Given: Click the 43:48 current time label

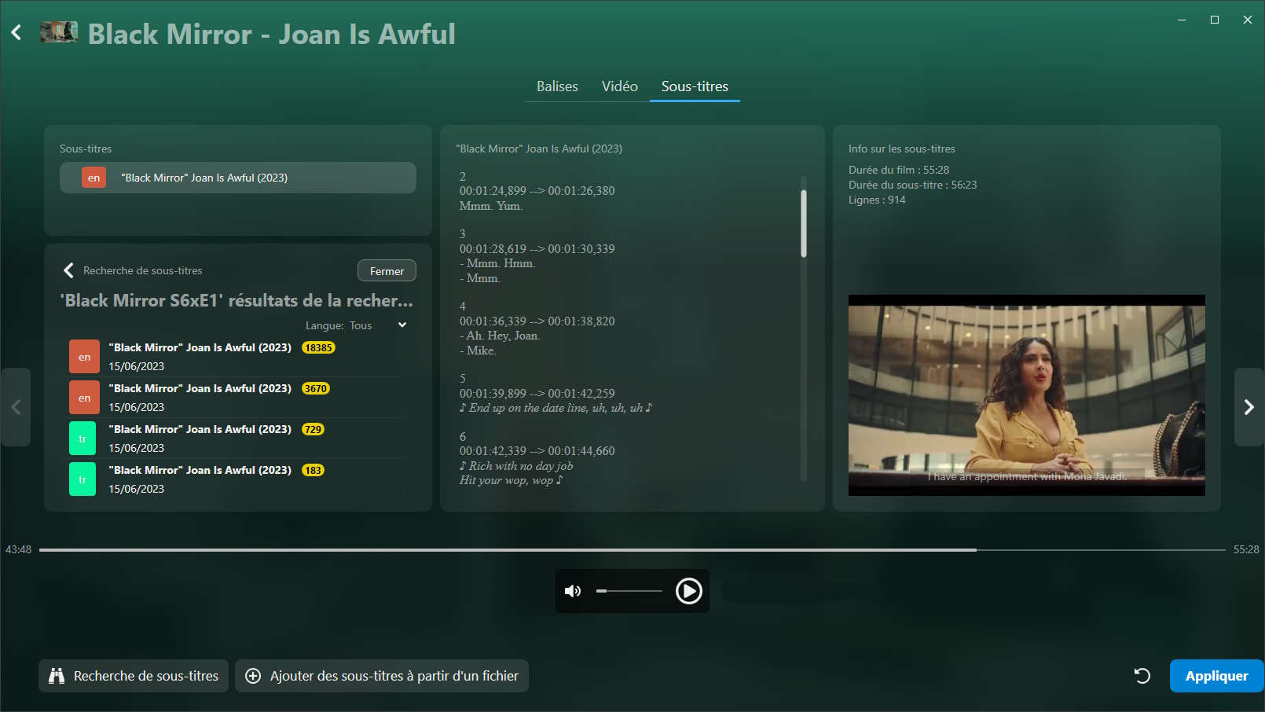Looking at the screenshot, I should click(x=19, y=549).
